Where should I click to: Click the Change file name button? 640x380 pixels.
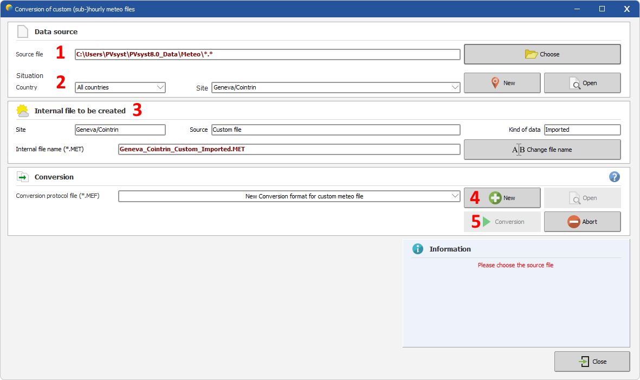coord(542,150)
